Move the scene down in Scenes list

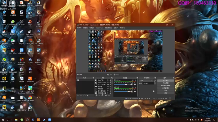click(87, 95)
